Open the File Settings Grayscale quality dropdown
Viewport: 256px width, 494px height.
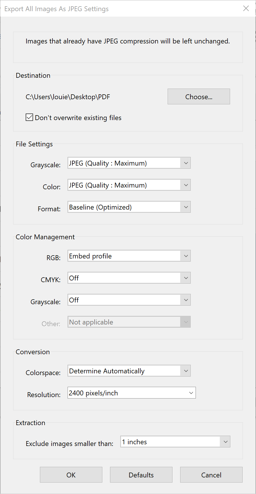129,163
